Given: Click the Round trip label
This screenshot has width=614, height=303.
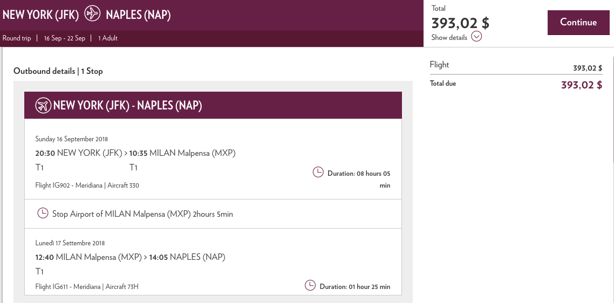Looking at the screenshot, I should 17,38.
